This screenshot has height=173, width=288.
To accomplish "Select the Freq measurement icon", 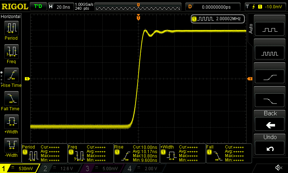I will click(x=12, y=52).
